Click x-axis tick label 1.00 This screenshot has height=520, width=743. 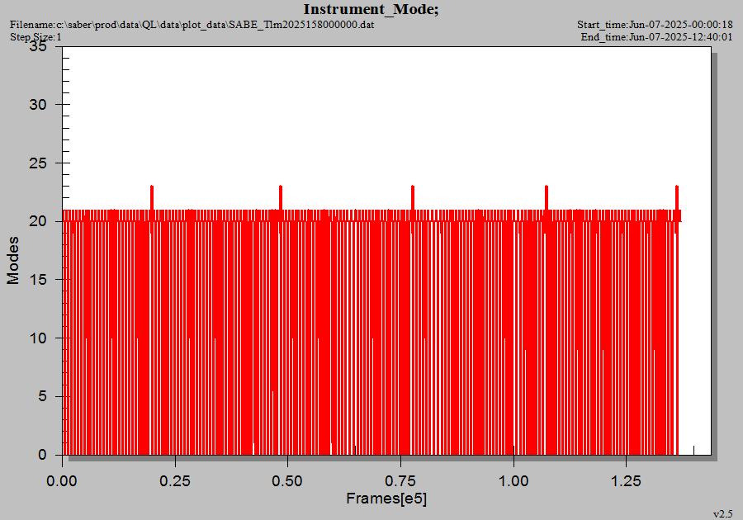513,481
